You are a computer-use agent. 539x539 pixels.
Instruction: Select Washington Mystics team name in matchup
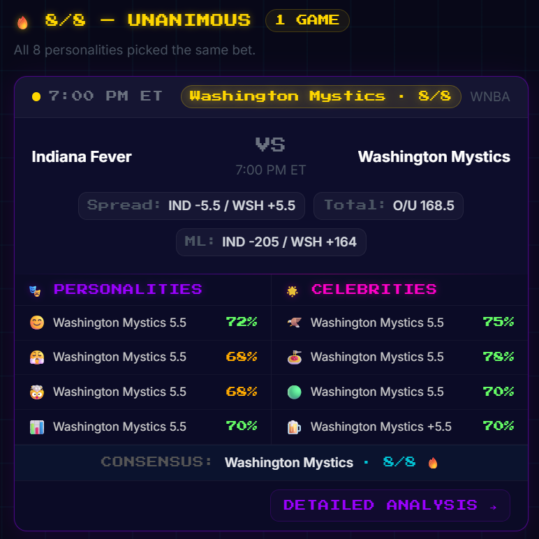[434, 157]
